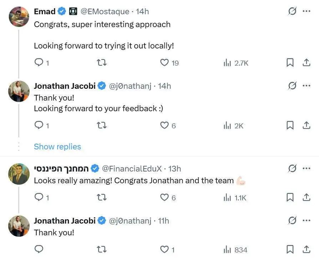
Task: Open more options on FinancialEduX tweet
Action: pos(307,168)
